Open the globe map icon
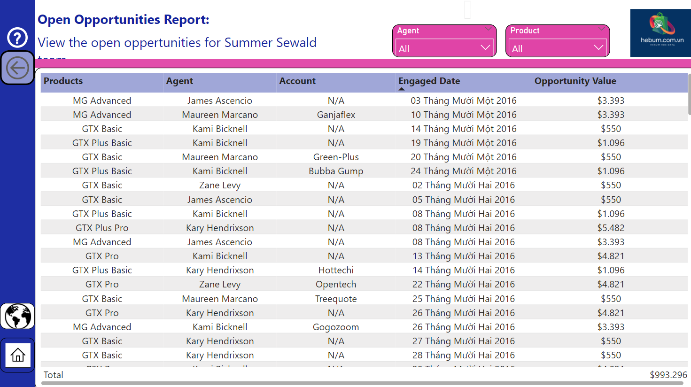The height and width of the screenshot is (387, 691). pyautogui.click(x=17, y=316)
